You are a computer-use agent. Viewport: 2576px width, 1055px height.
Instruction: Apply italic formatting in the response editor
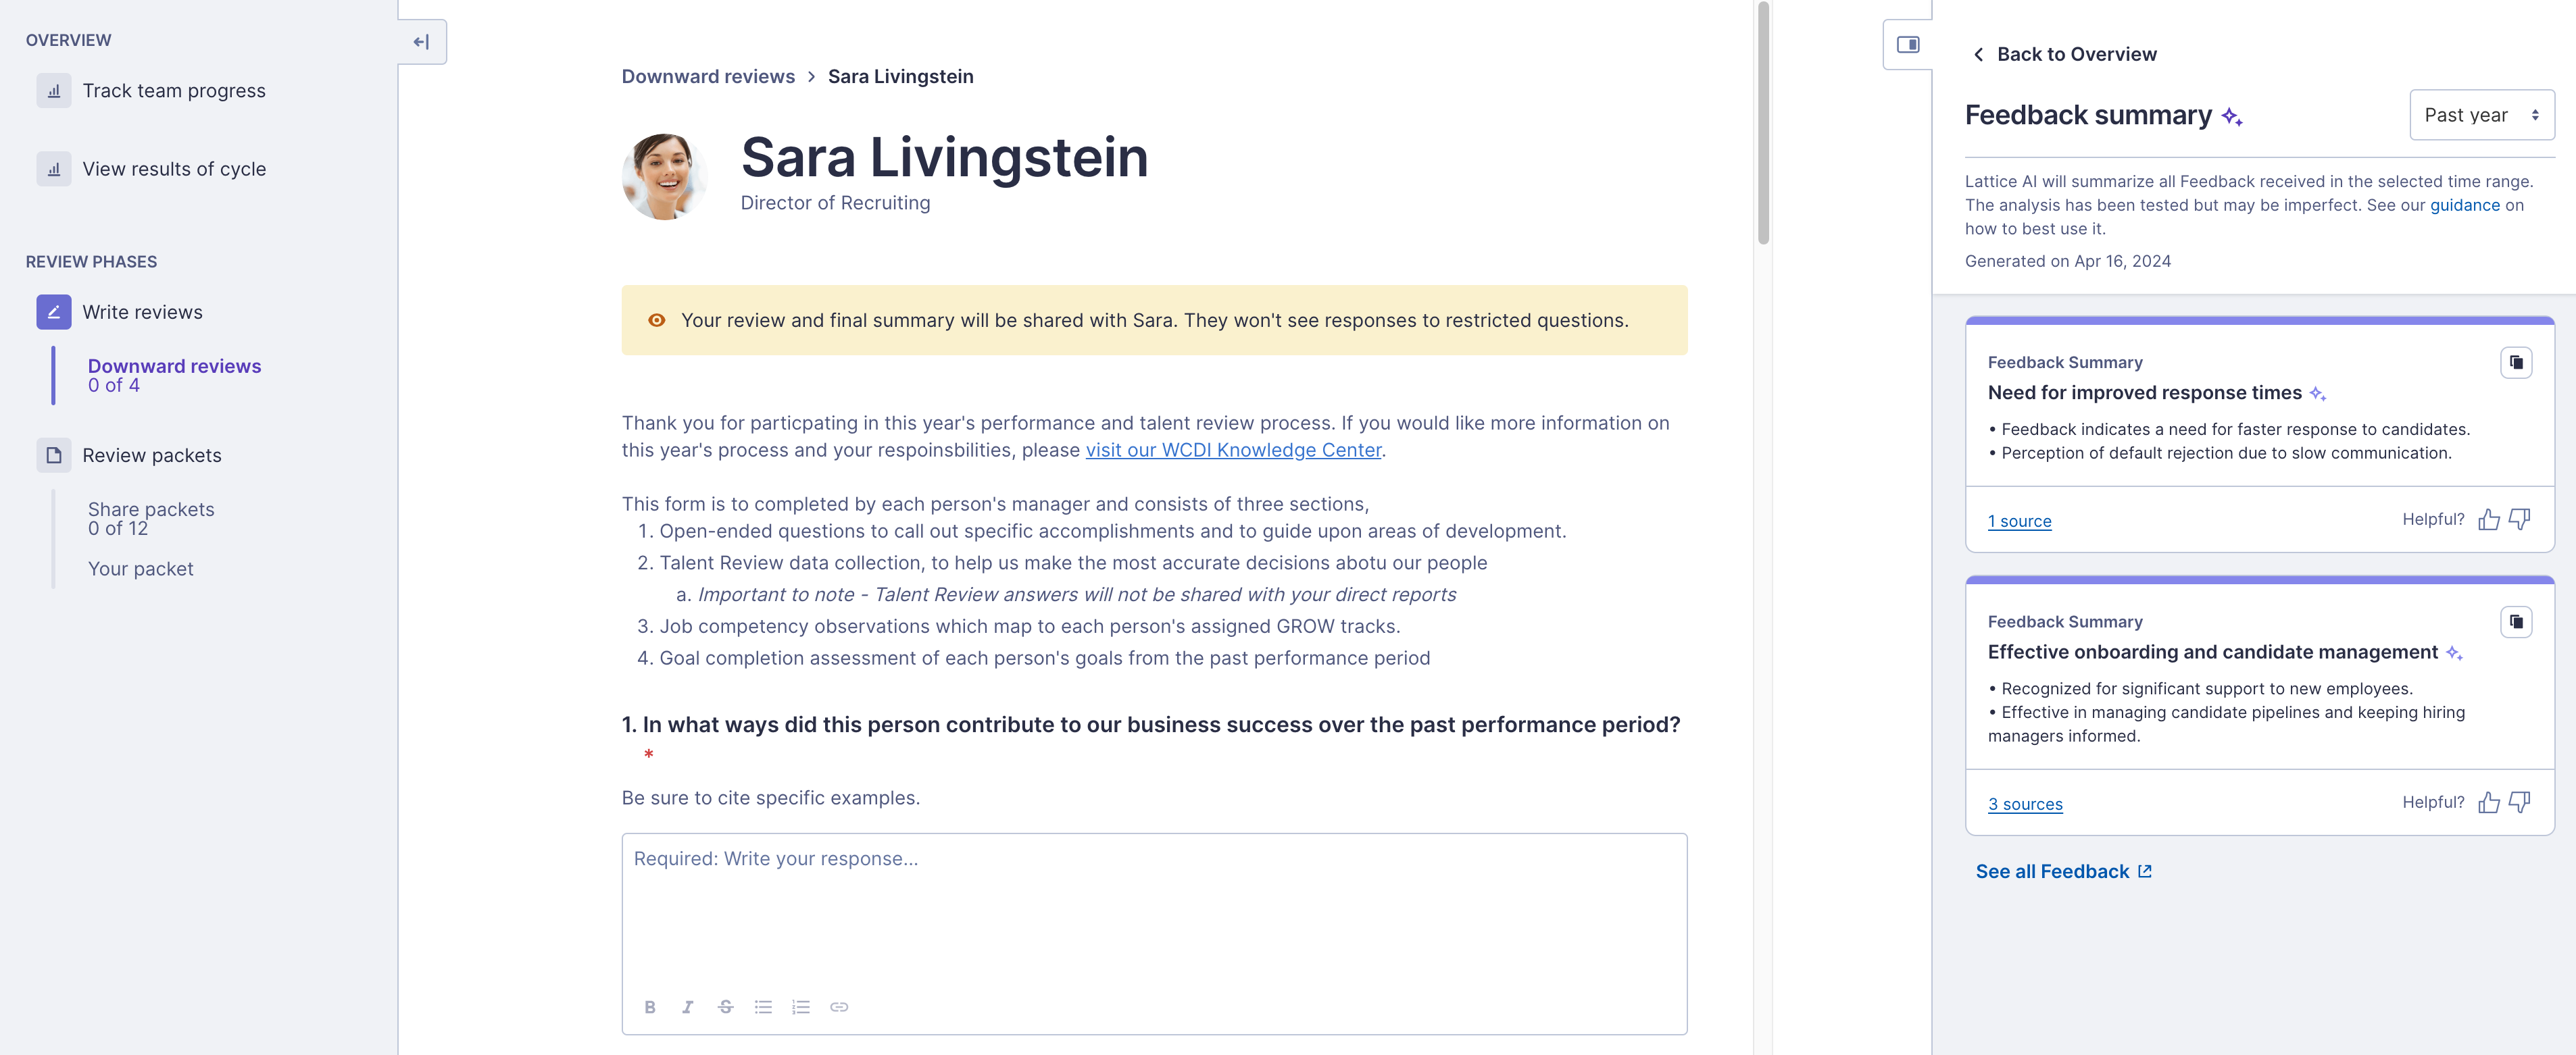pyautogui.click(x=687, y=1007)
